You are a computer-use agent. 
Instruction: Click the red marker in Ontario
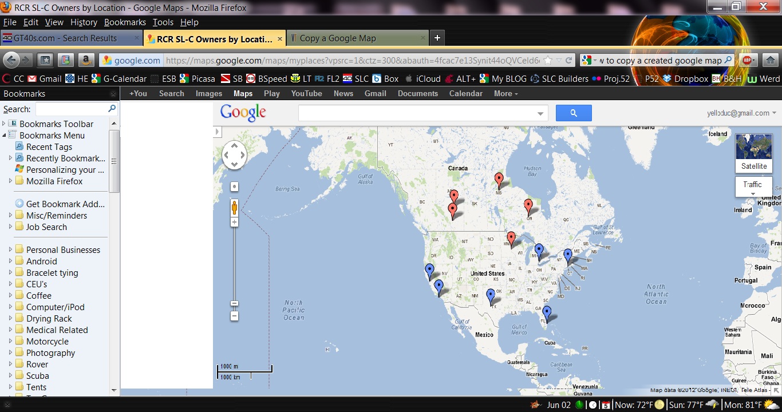(x=528, y=207)
